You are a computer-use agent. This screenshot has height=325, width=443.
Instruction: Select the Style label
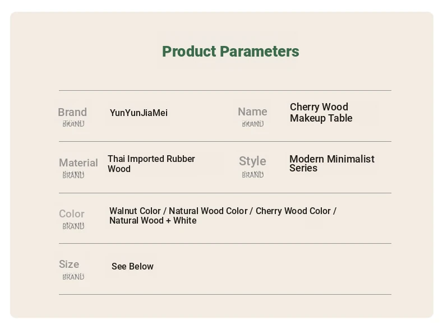252,161
